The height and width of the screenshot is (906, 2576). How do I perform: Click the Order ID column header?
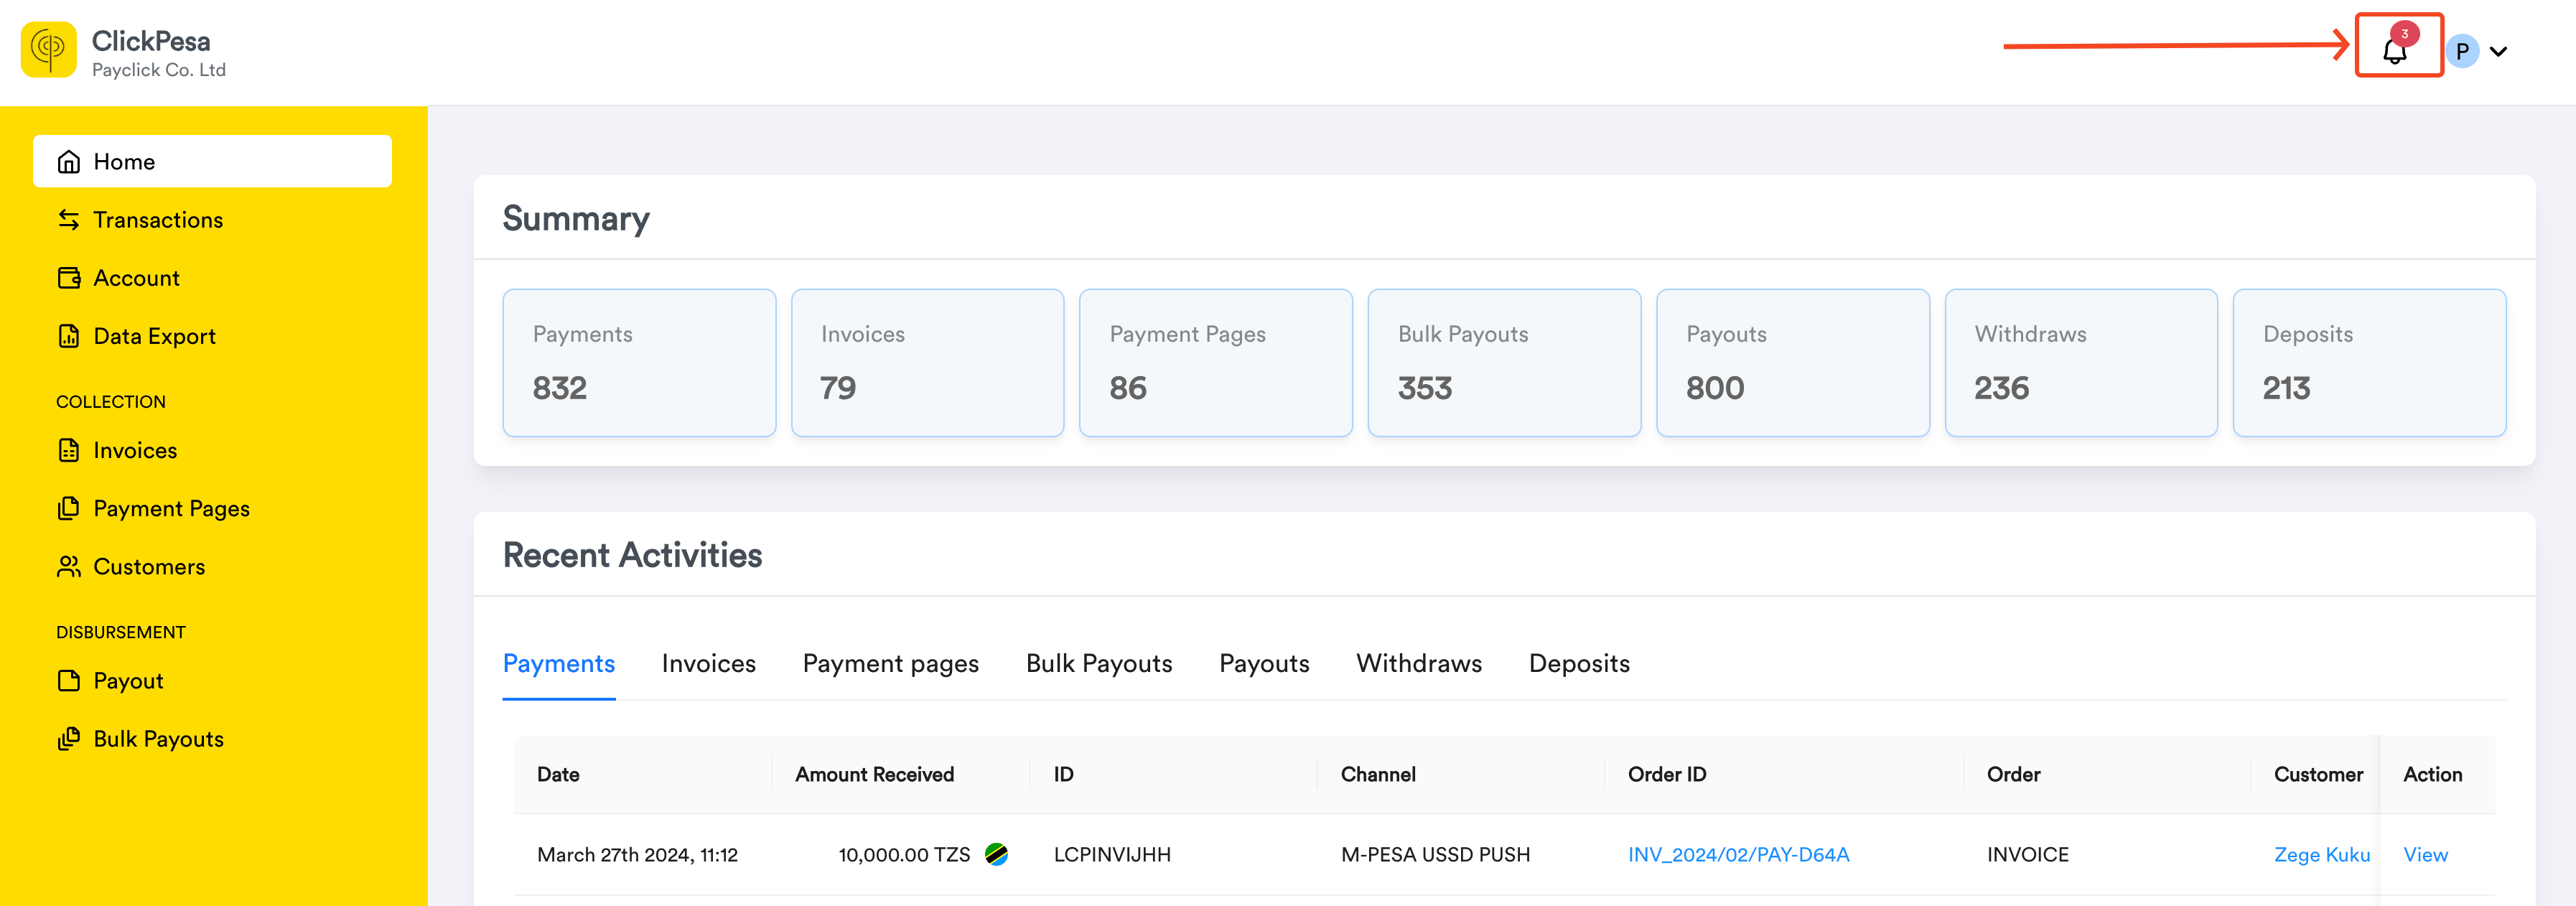(1666, 774)
